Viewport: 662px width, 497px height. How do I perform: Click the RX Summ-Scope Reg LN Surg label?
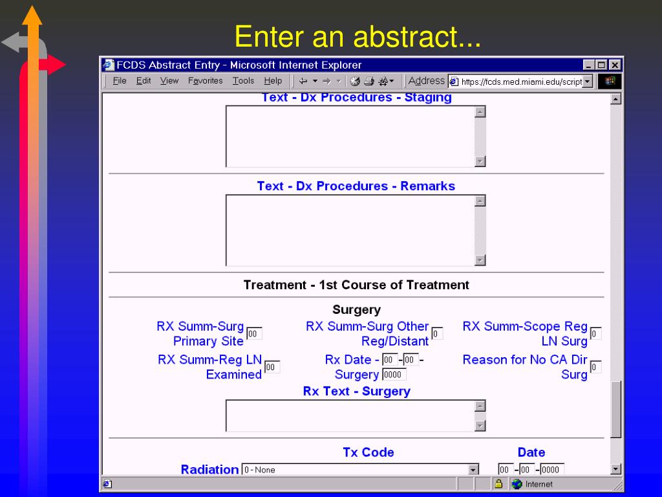pos(525,333)
